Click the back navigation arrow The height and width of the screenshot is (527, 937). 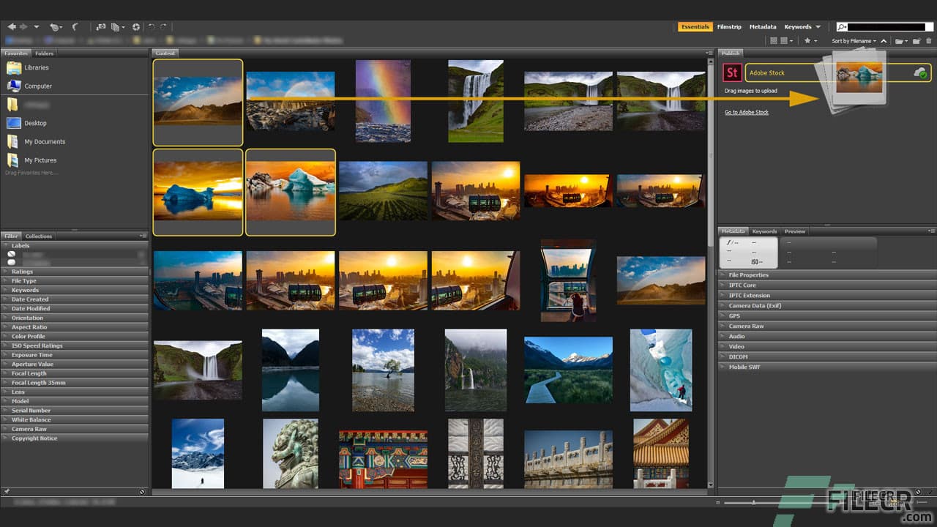tap(12, 26)
